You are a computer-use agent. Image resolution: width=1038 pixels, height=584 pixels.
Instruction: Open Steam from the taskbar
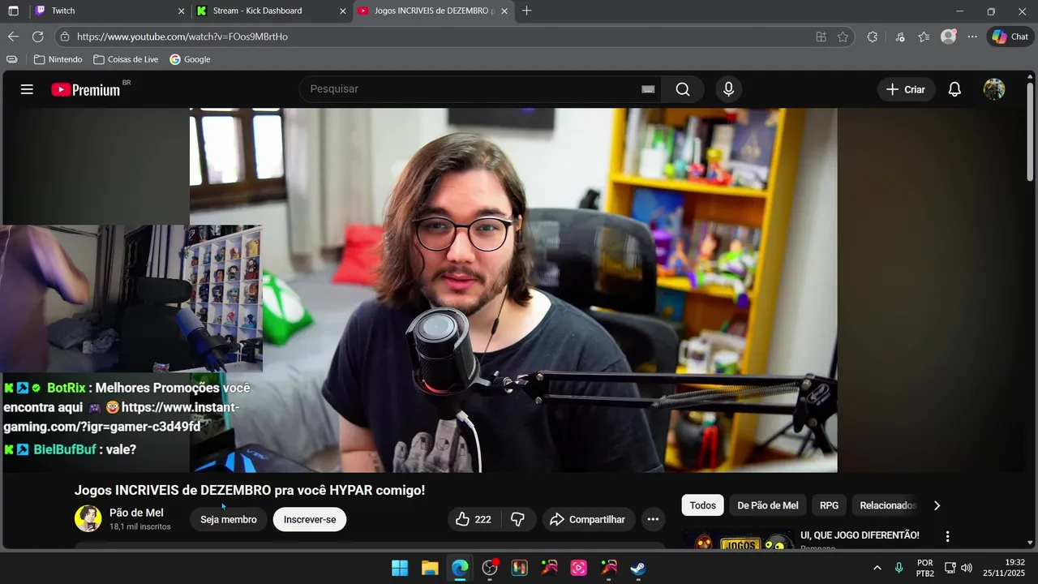(x=638, y=568)
